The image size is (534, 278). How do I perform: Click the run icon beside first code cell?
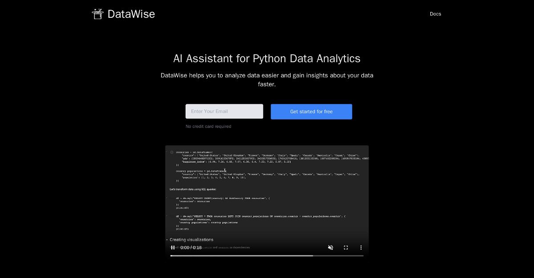(x=172, y=152)
